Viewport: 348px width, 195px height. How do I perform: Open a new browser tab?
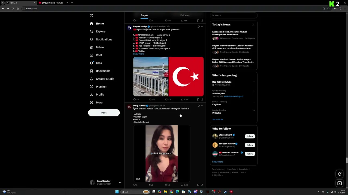pyautogui.click(x=72, y=3)
